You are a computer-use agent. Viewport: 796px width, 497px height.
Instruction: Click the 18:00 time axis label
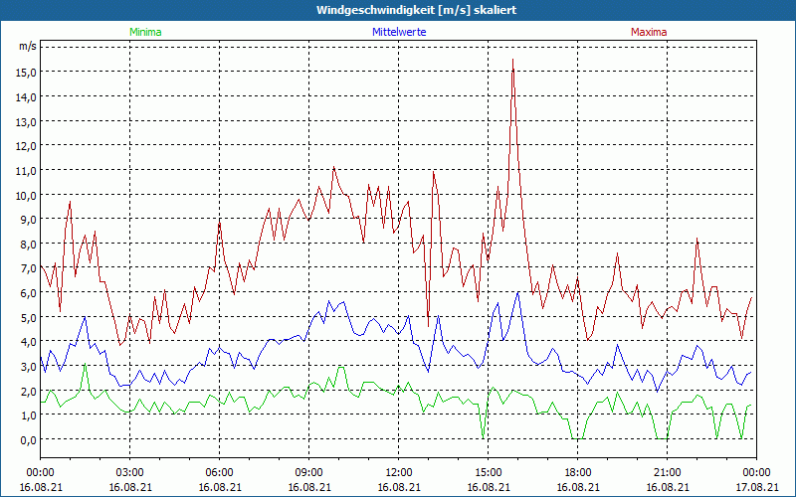pos(578,473)
